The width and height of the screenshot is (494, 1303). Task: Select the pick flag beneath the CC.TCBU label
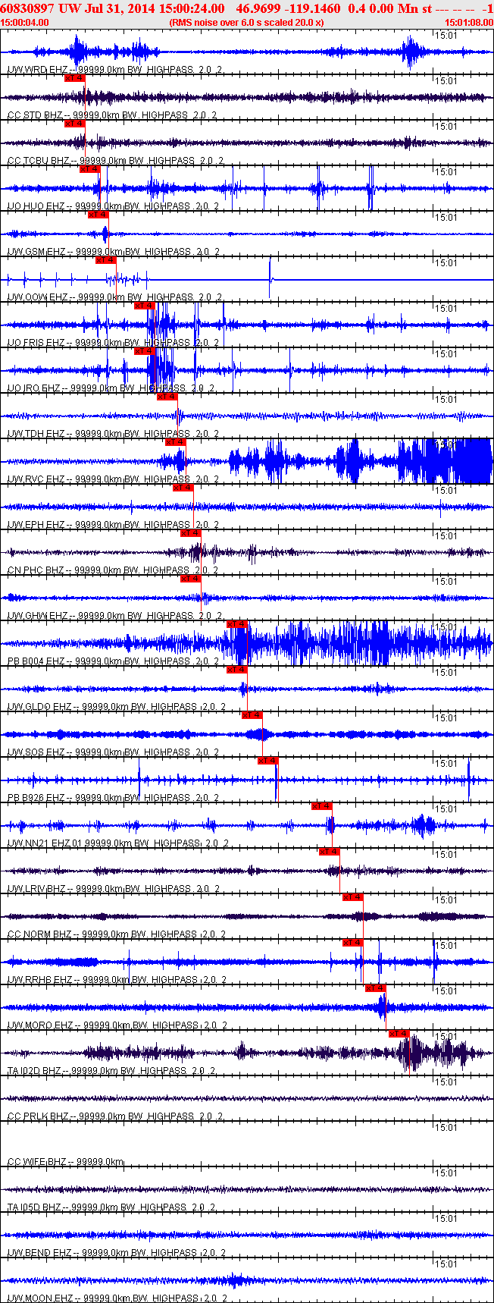click(89, 168)
